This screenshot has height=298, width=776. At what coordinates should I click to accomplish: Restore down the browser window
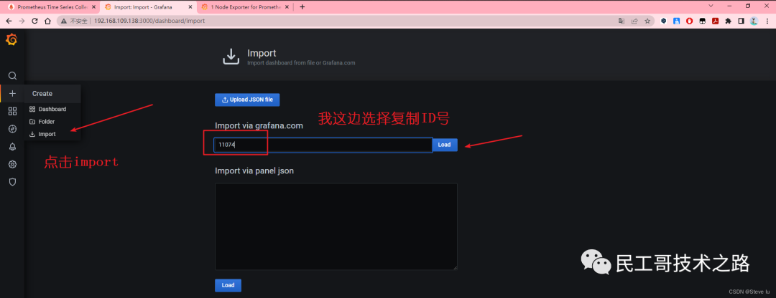(748, 6)
